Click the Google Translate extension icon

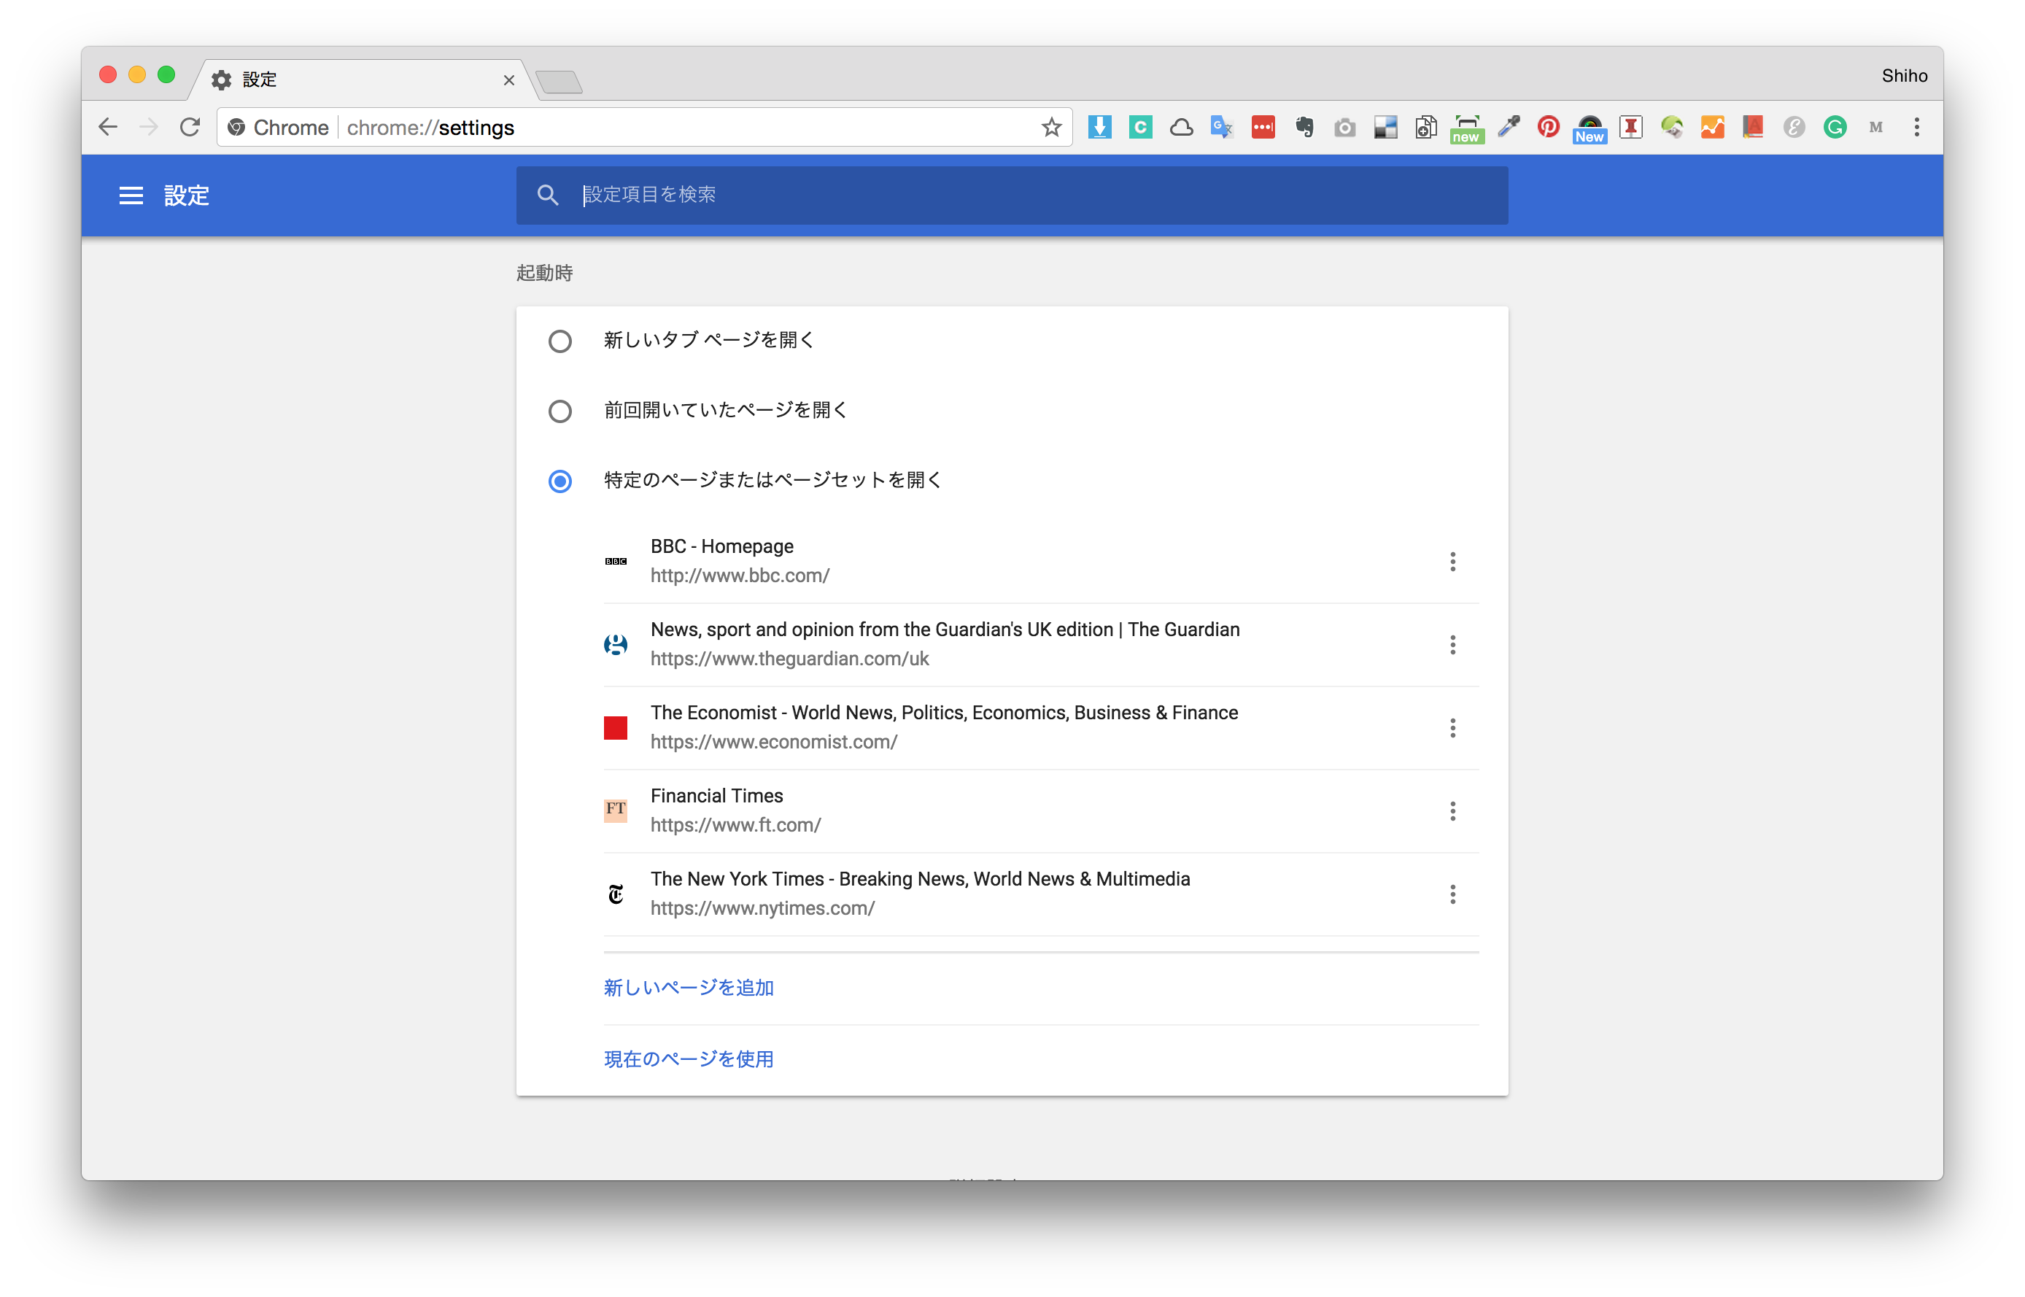1221,127
